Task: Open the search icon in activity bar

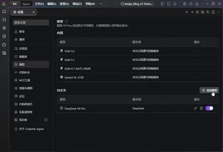Action: point(4,20)
